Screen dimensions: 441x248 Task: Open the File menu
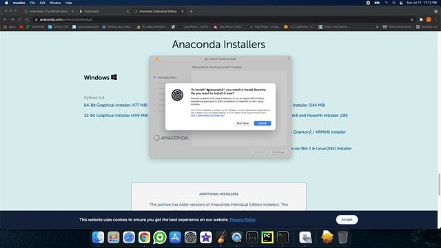click(x=32, y=3)
